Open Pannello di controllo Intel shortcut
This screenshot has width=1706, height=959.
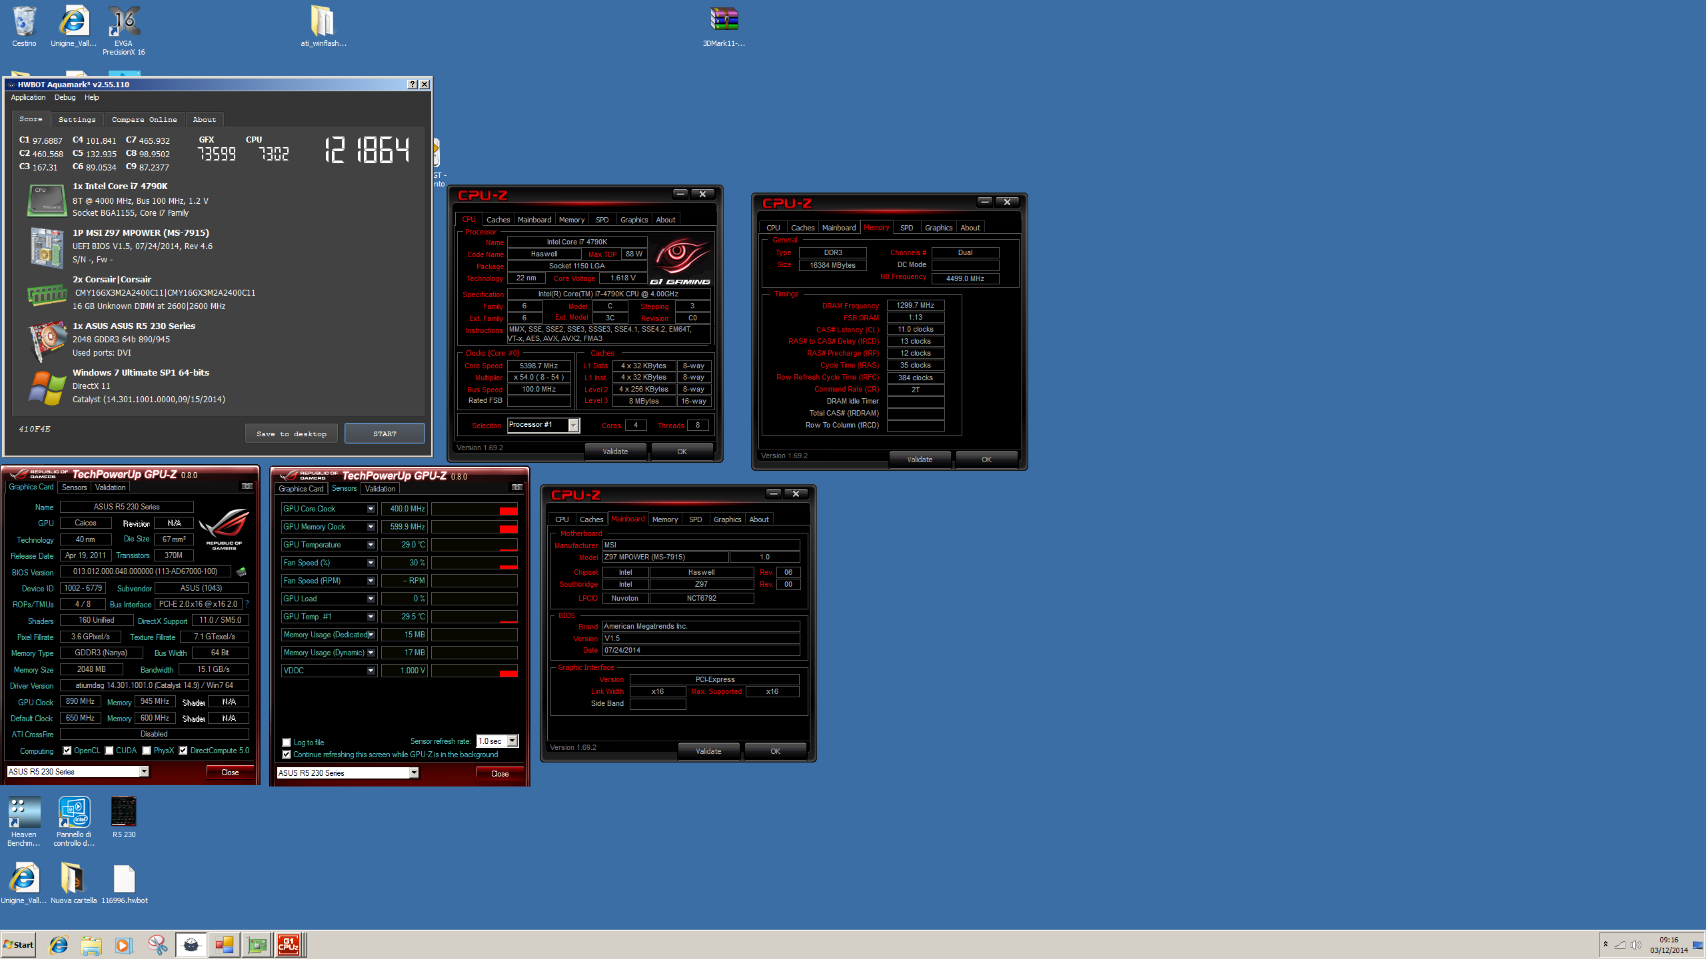74,821
